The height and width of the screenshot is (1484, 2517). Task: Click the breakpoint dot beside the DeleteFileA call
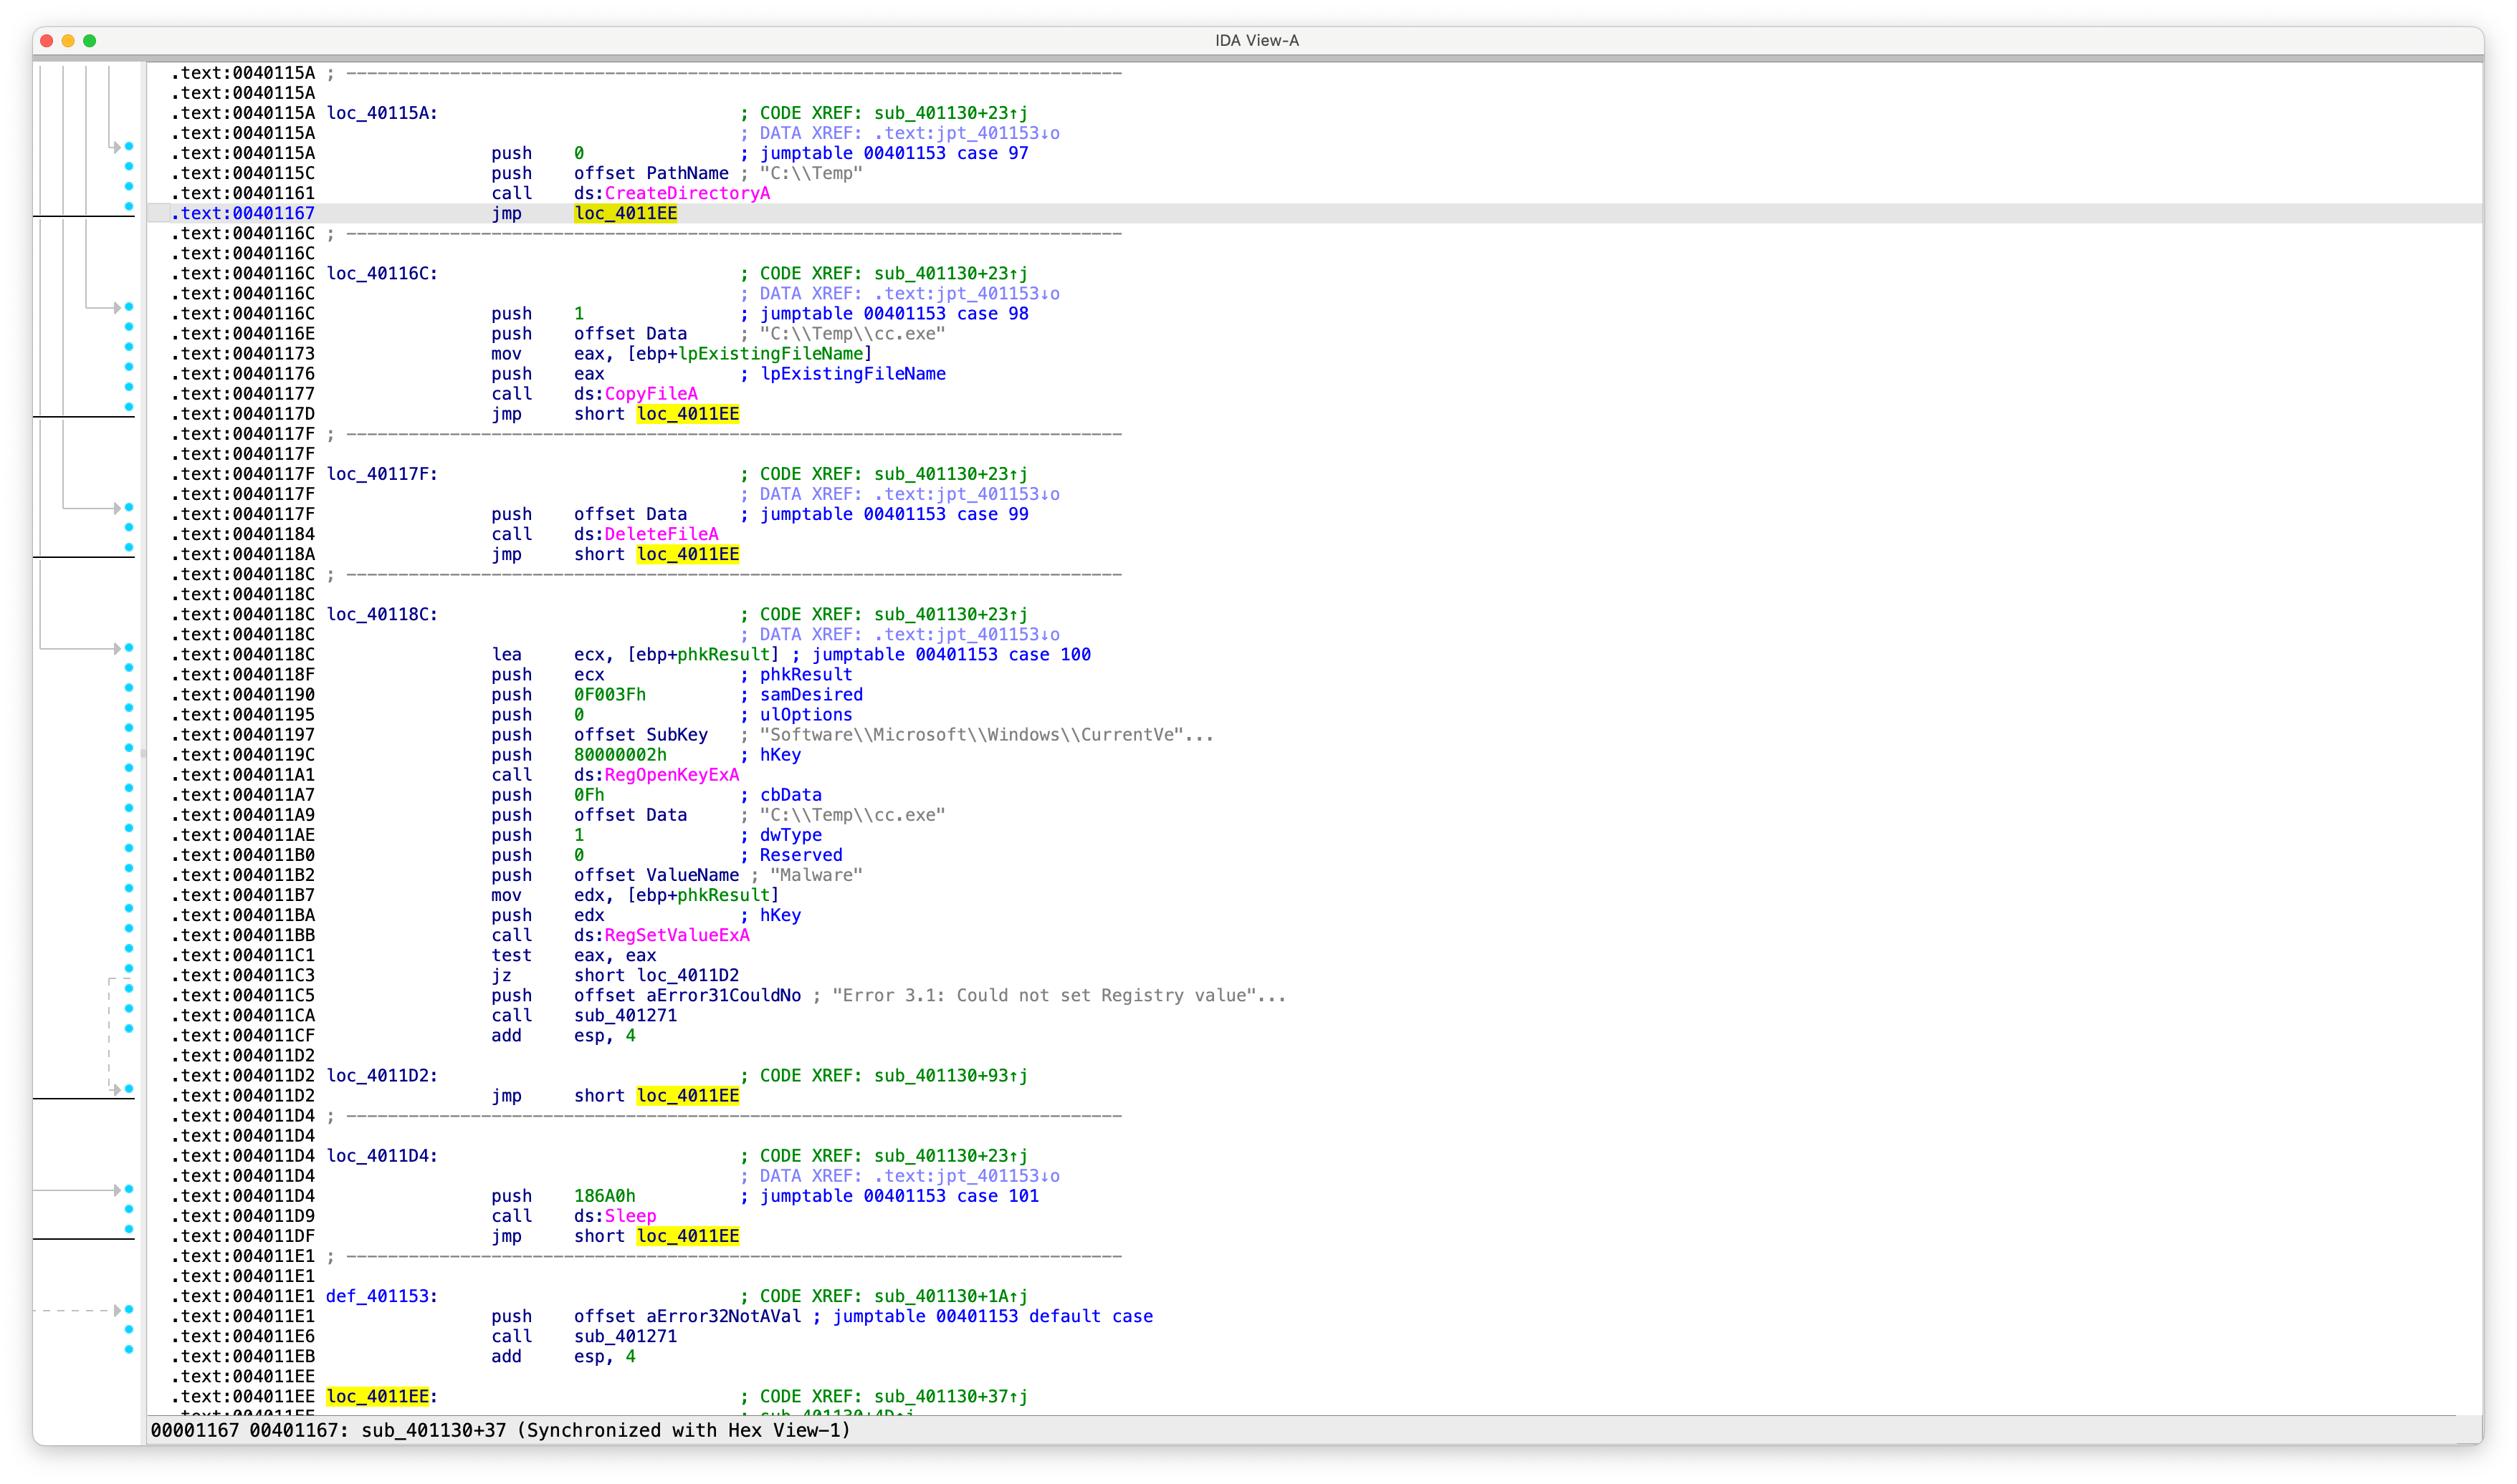pos(129,527)
